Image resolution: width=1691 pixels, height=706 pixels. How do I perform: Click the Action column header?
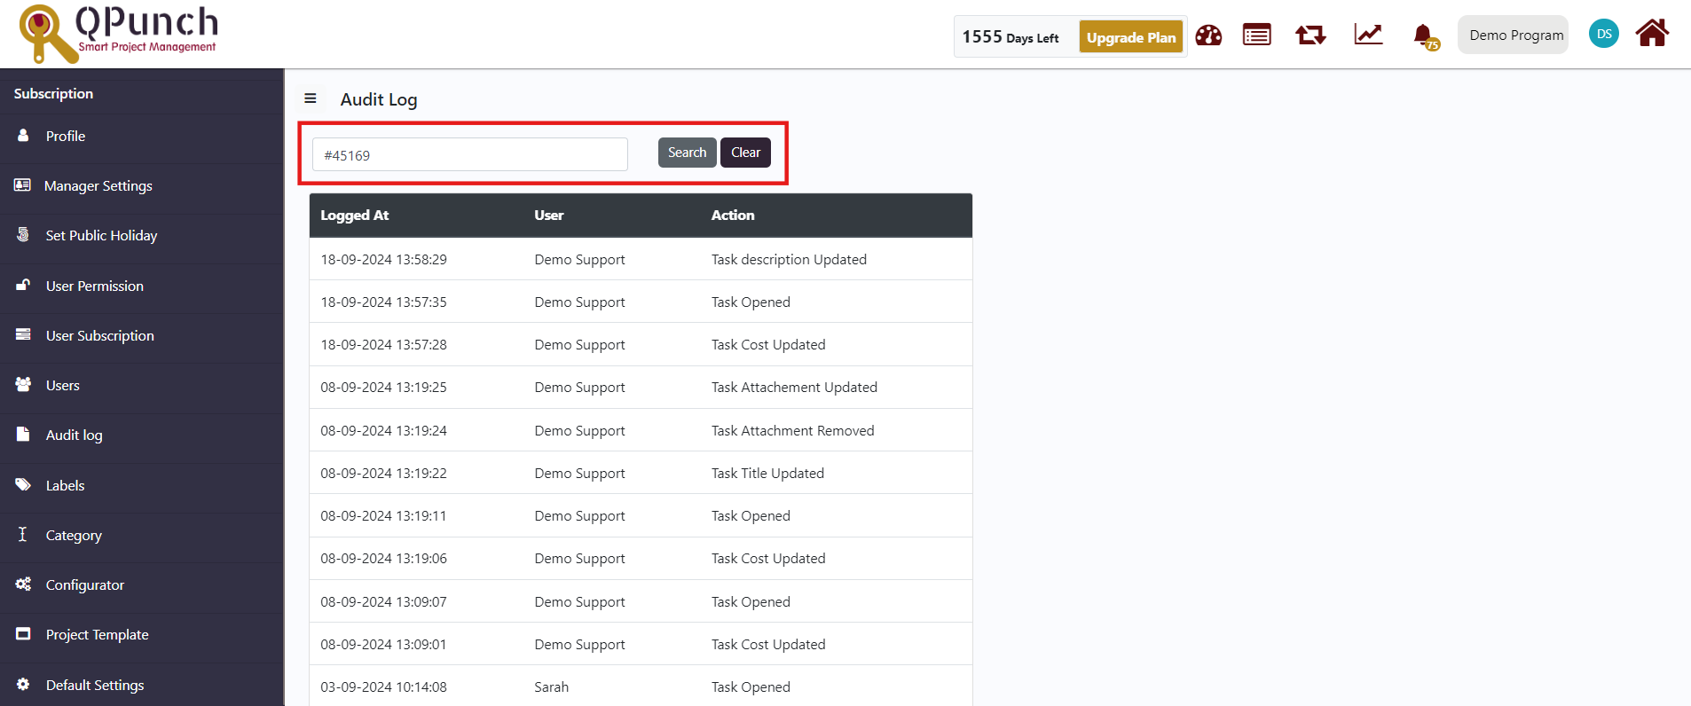point(733,216)
